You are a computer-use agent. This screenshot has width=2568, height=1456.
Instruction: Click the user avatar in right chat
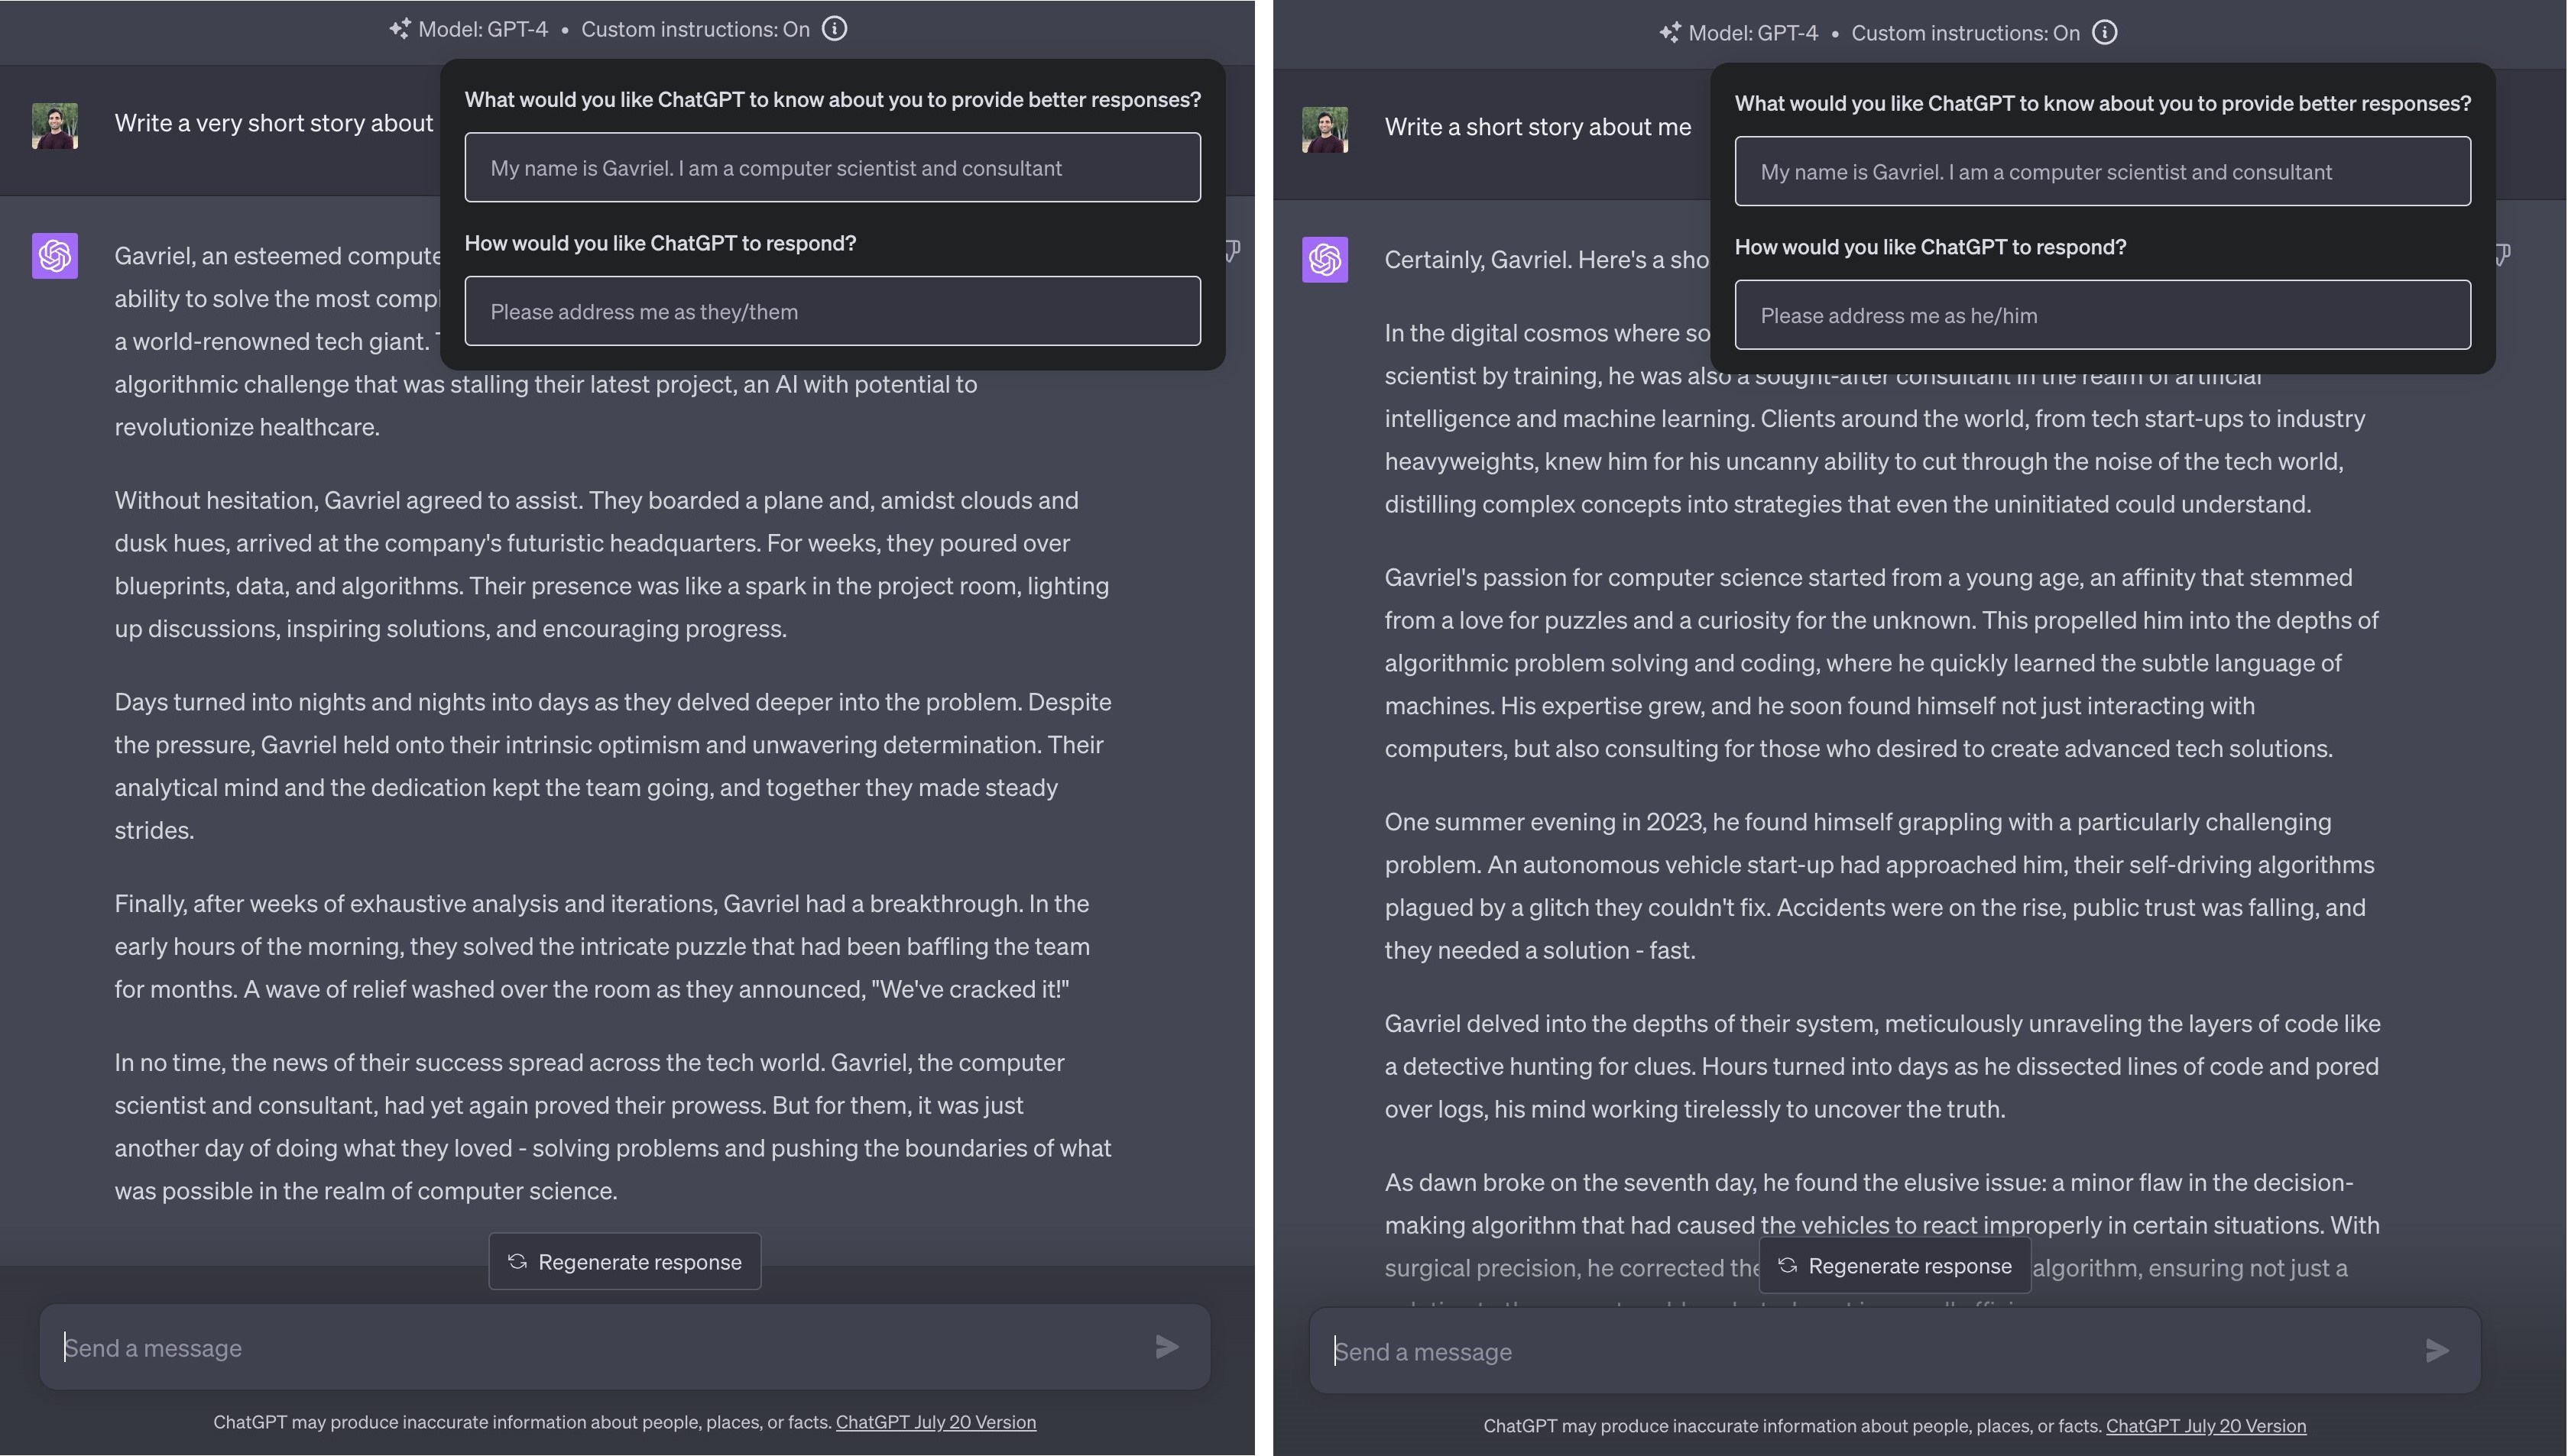coord(1325,130)
